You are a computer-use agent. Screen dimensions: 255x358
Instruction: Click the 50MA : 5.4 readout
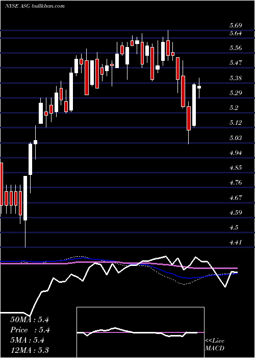point(30,320)
